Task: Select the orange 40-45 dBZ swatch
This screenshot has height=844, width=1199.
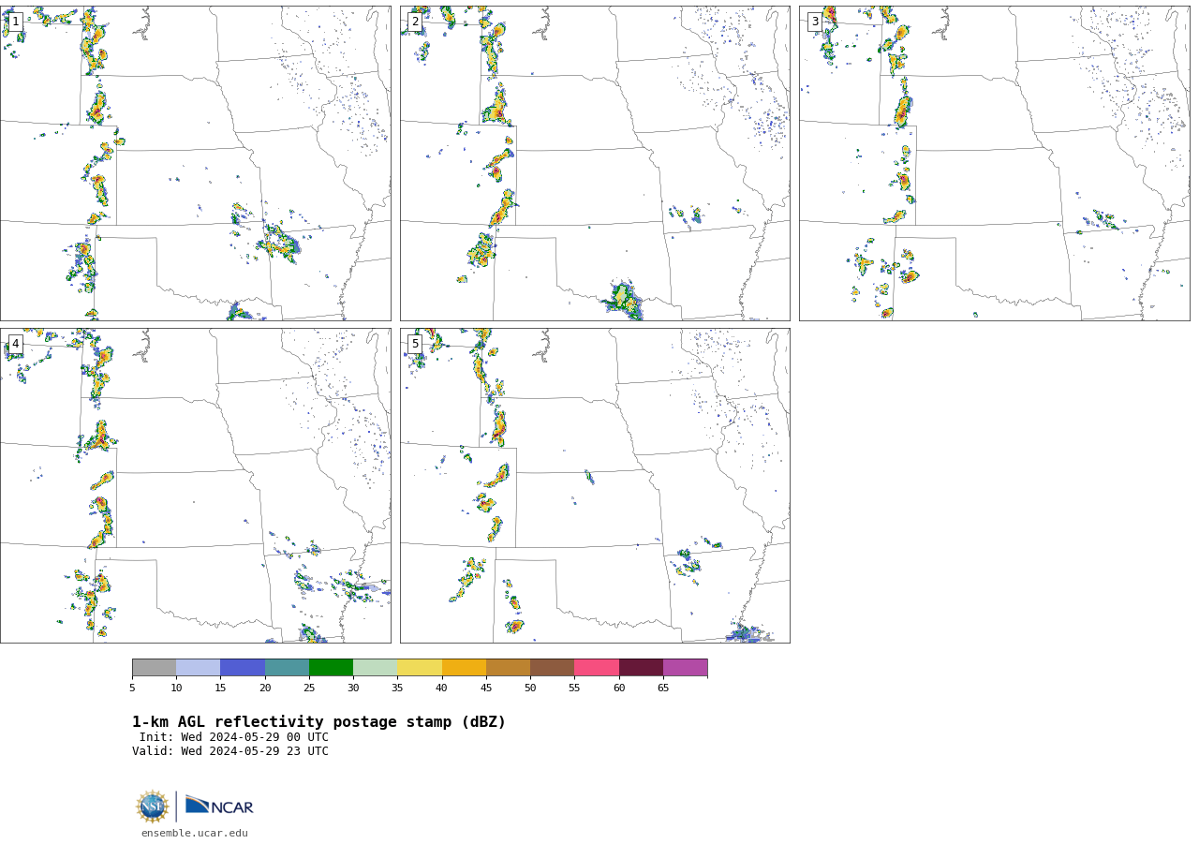Action: (x=464, y=668)
